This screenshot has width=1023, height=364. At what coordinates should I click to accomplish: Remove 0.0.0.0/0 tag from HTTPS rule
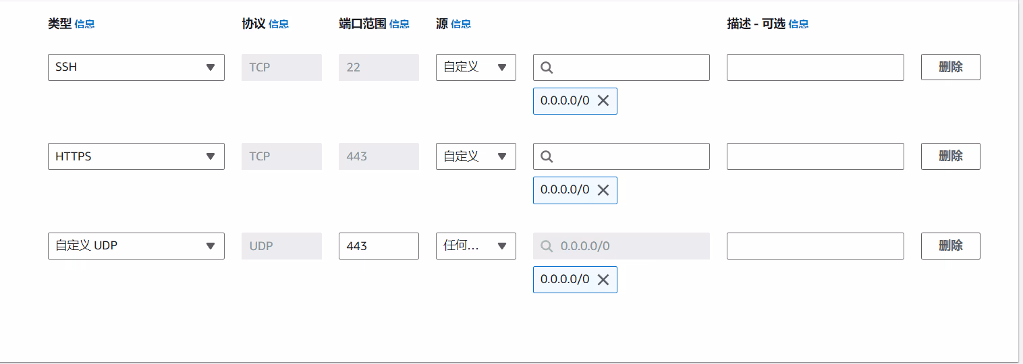(x=603, y=190)
